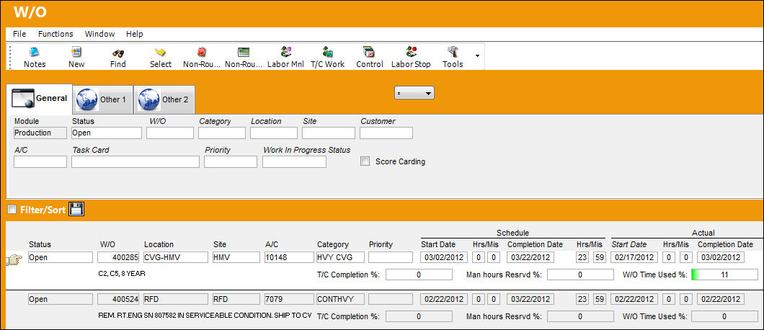Open the Functions menu
Image resolution: width=764 pixels, height=330 pixels.
pyautogui.click(x=55, y=34)
